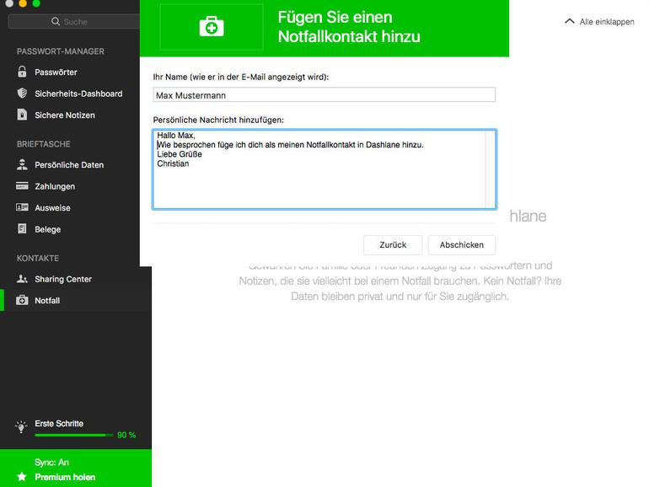Viewport: 649px width, 487px height.
Task: Click the Ausweise ID card icon
Action: pos(22,207)
